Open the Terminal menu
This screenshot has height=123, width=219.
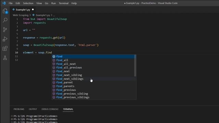[x=64, y=3]
